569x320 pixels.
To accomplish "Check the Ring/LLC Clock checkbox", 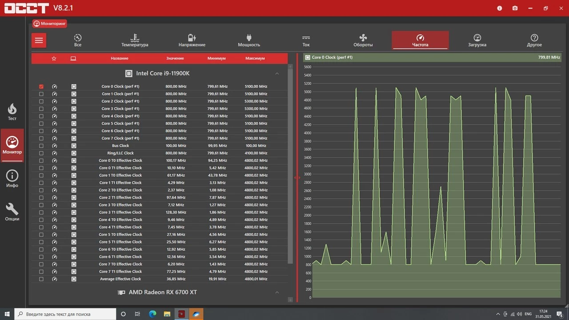I will (x=41, y=153).
